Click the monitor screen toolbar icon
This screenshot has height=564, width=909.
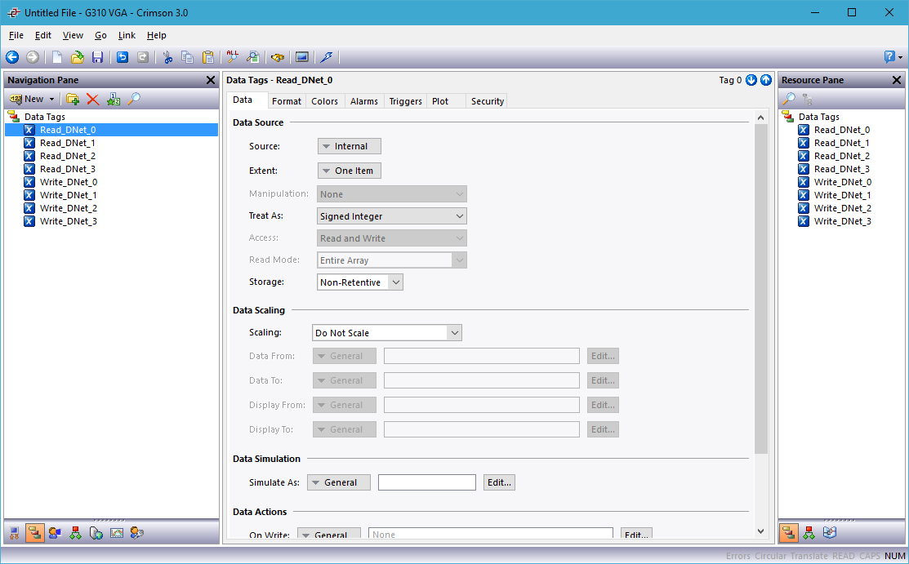302,57
